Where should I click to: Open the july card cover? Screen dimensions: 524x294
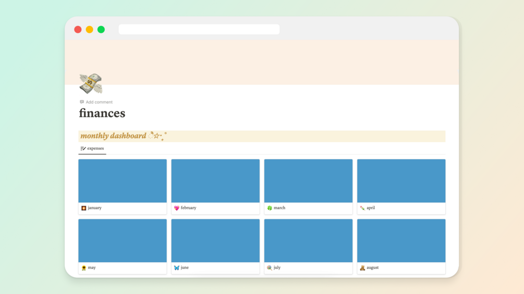309,241
